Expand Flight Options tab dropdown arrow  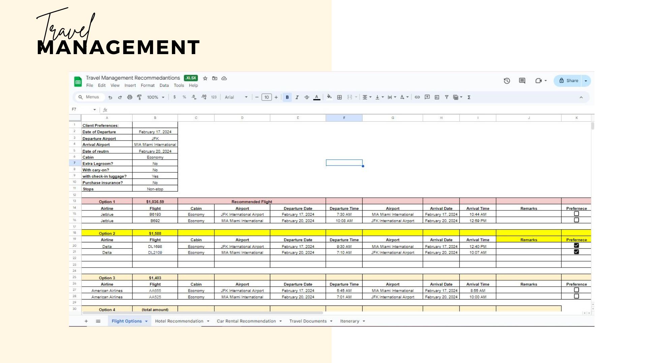pos(146,321)
